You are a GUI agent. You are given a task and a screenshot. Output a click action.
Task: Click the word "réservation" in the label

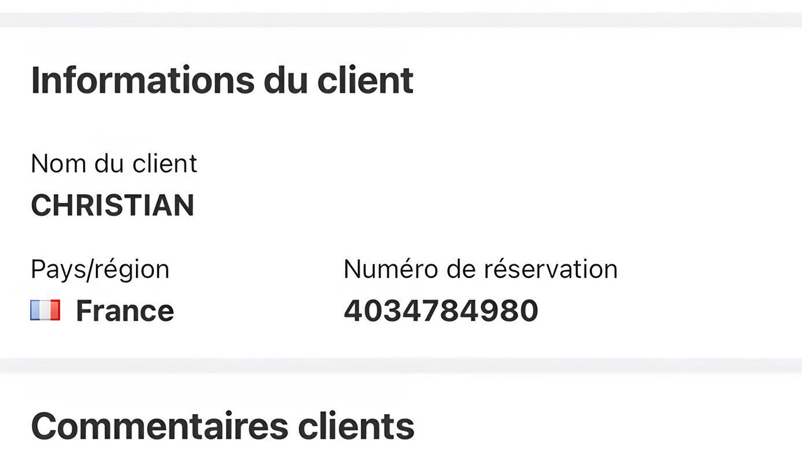click(x=550, y=269)
